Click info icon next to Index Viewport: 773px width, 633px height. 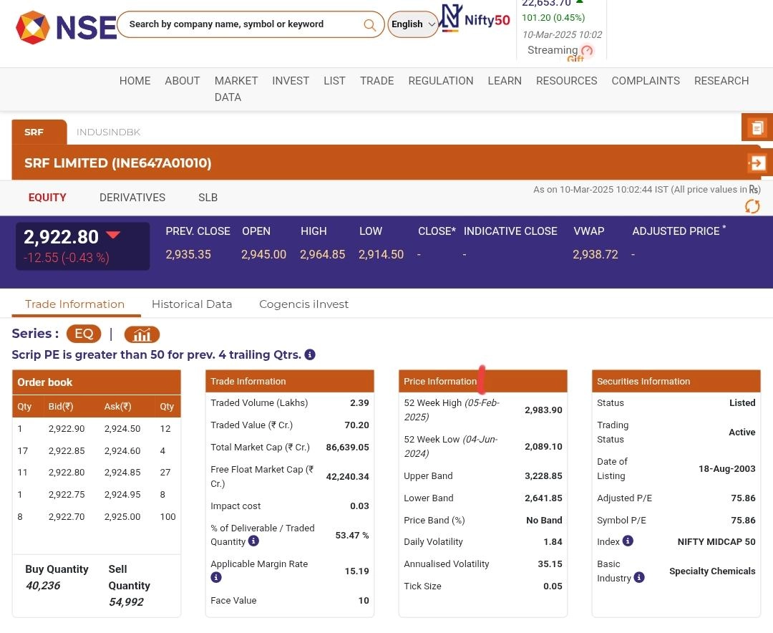point(628,541)
